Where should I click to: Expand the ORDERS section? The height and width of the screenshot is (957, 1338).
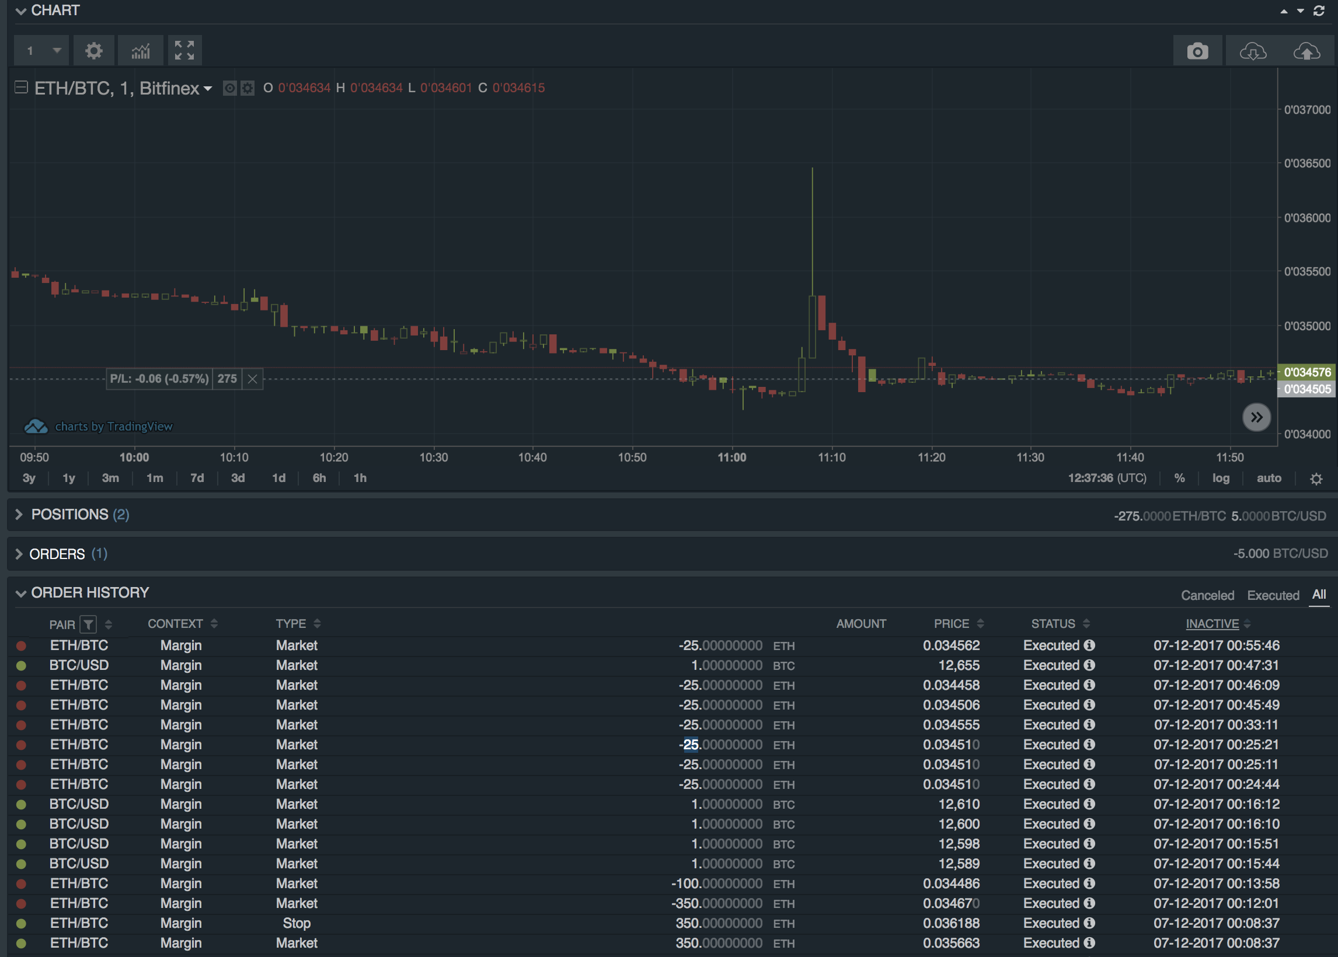pos(19,554)
